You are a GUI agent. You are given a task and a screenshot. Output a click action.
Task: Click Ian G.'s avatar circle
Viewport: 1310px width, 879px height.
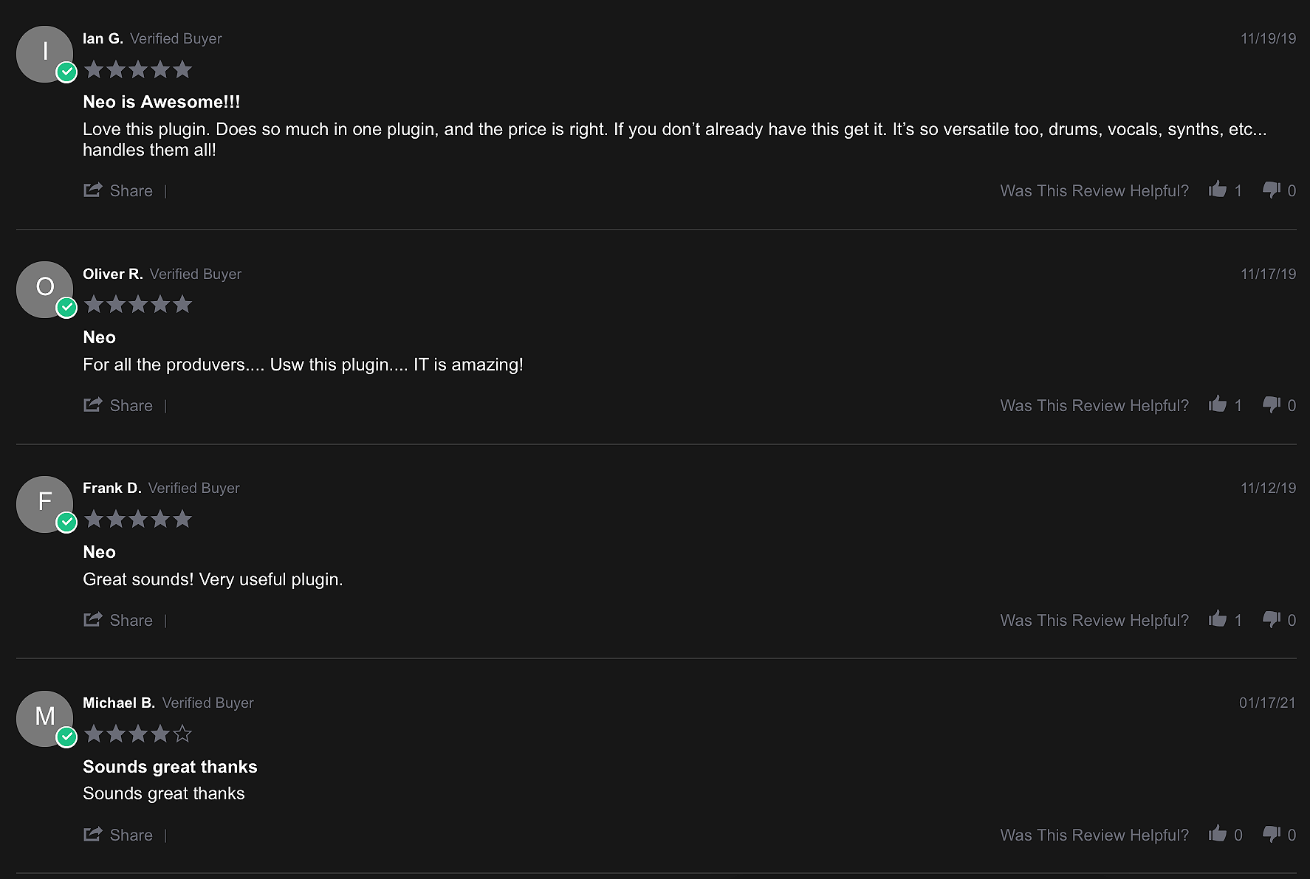point(44,54)
